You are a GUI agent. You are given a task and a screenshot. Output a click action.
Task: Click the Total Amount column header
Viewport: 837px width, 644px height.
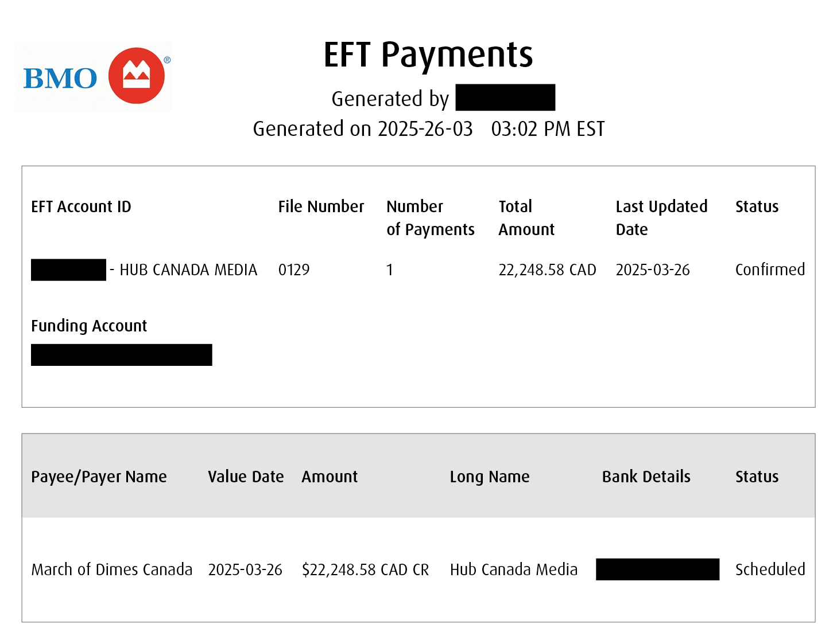(x=526, y=218)
